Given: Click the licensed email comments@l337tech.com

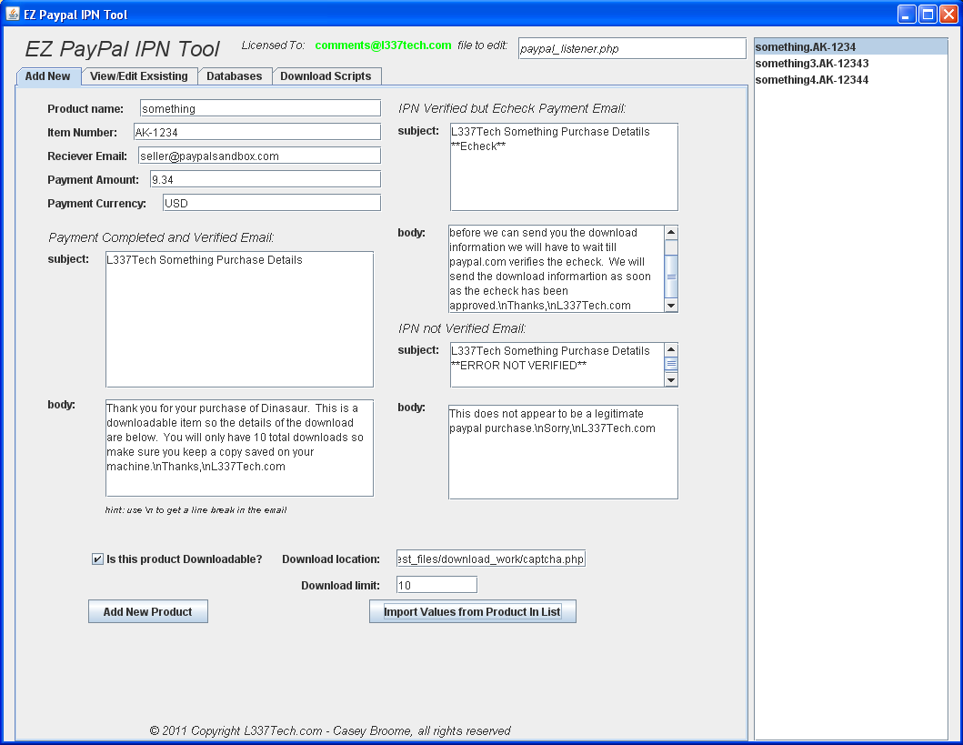Looking at the screenshot, I should click(383, 45).
